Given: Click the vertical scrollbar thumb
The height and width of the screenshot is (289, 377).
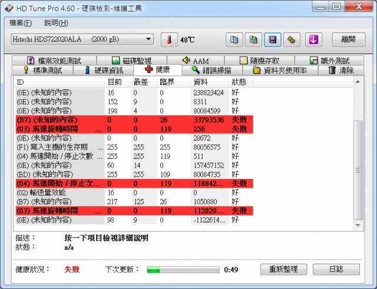Looking at the screenshot, I should pyautogui.click(x=358, y=170).
